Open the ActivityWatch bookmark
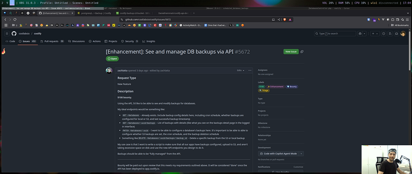The image size is (412, 174). (190, 25)
